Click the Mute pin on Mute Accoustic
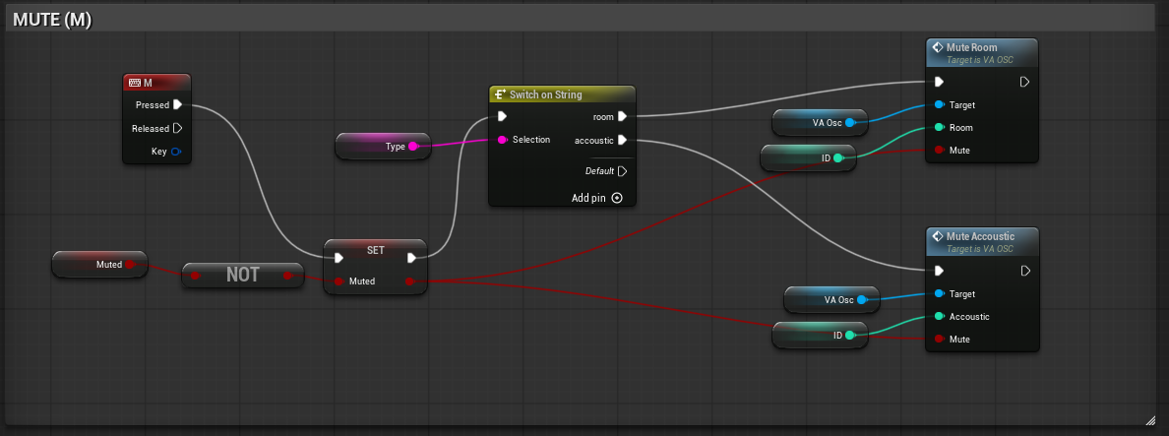Viewport: 1169px width, 436px height. click(940, 339)
